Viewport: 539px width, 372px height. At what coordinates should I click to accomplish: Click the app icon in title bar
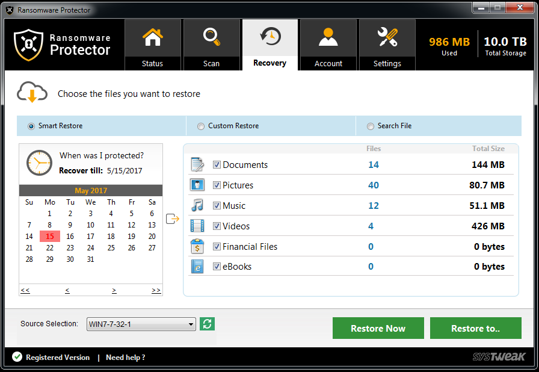(10, 10)
